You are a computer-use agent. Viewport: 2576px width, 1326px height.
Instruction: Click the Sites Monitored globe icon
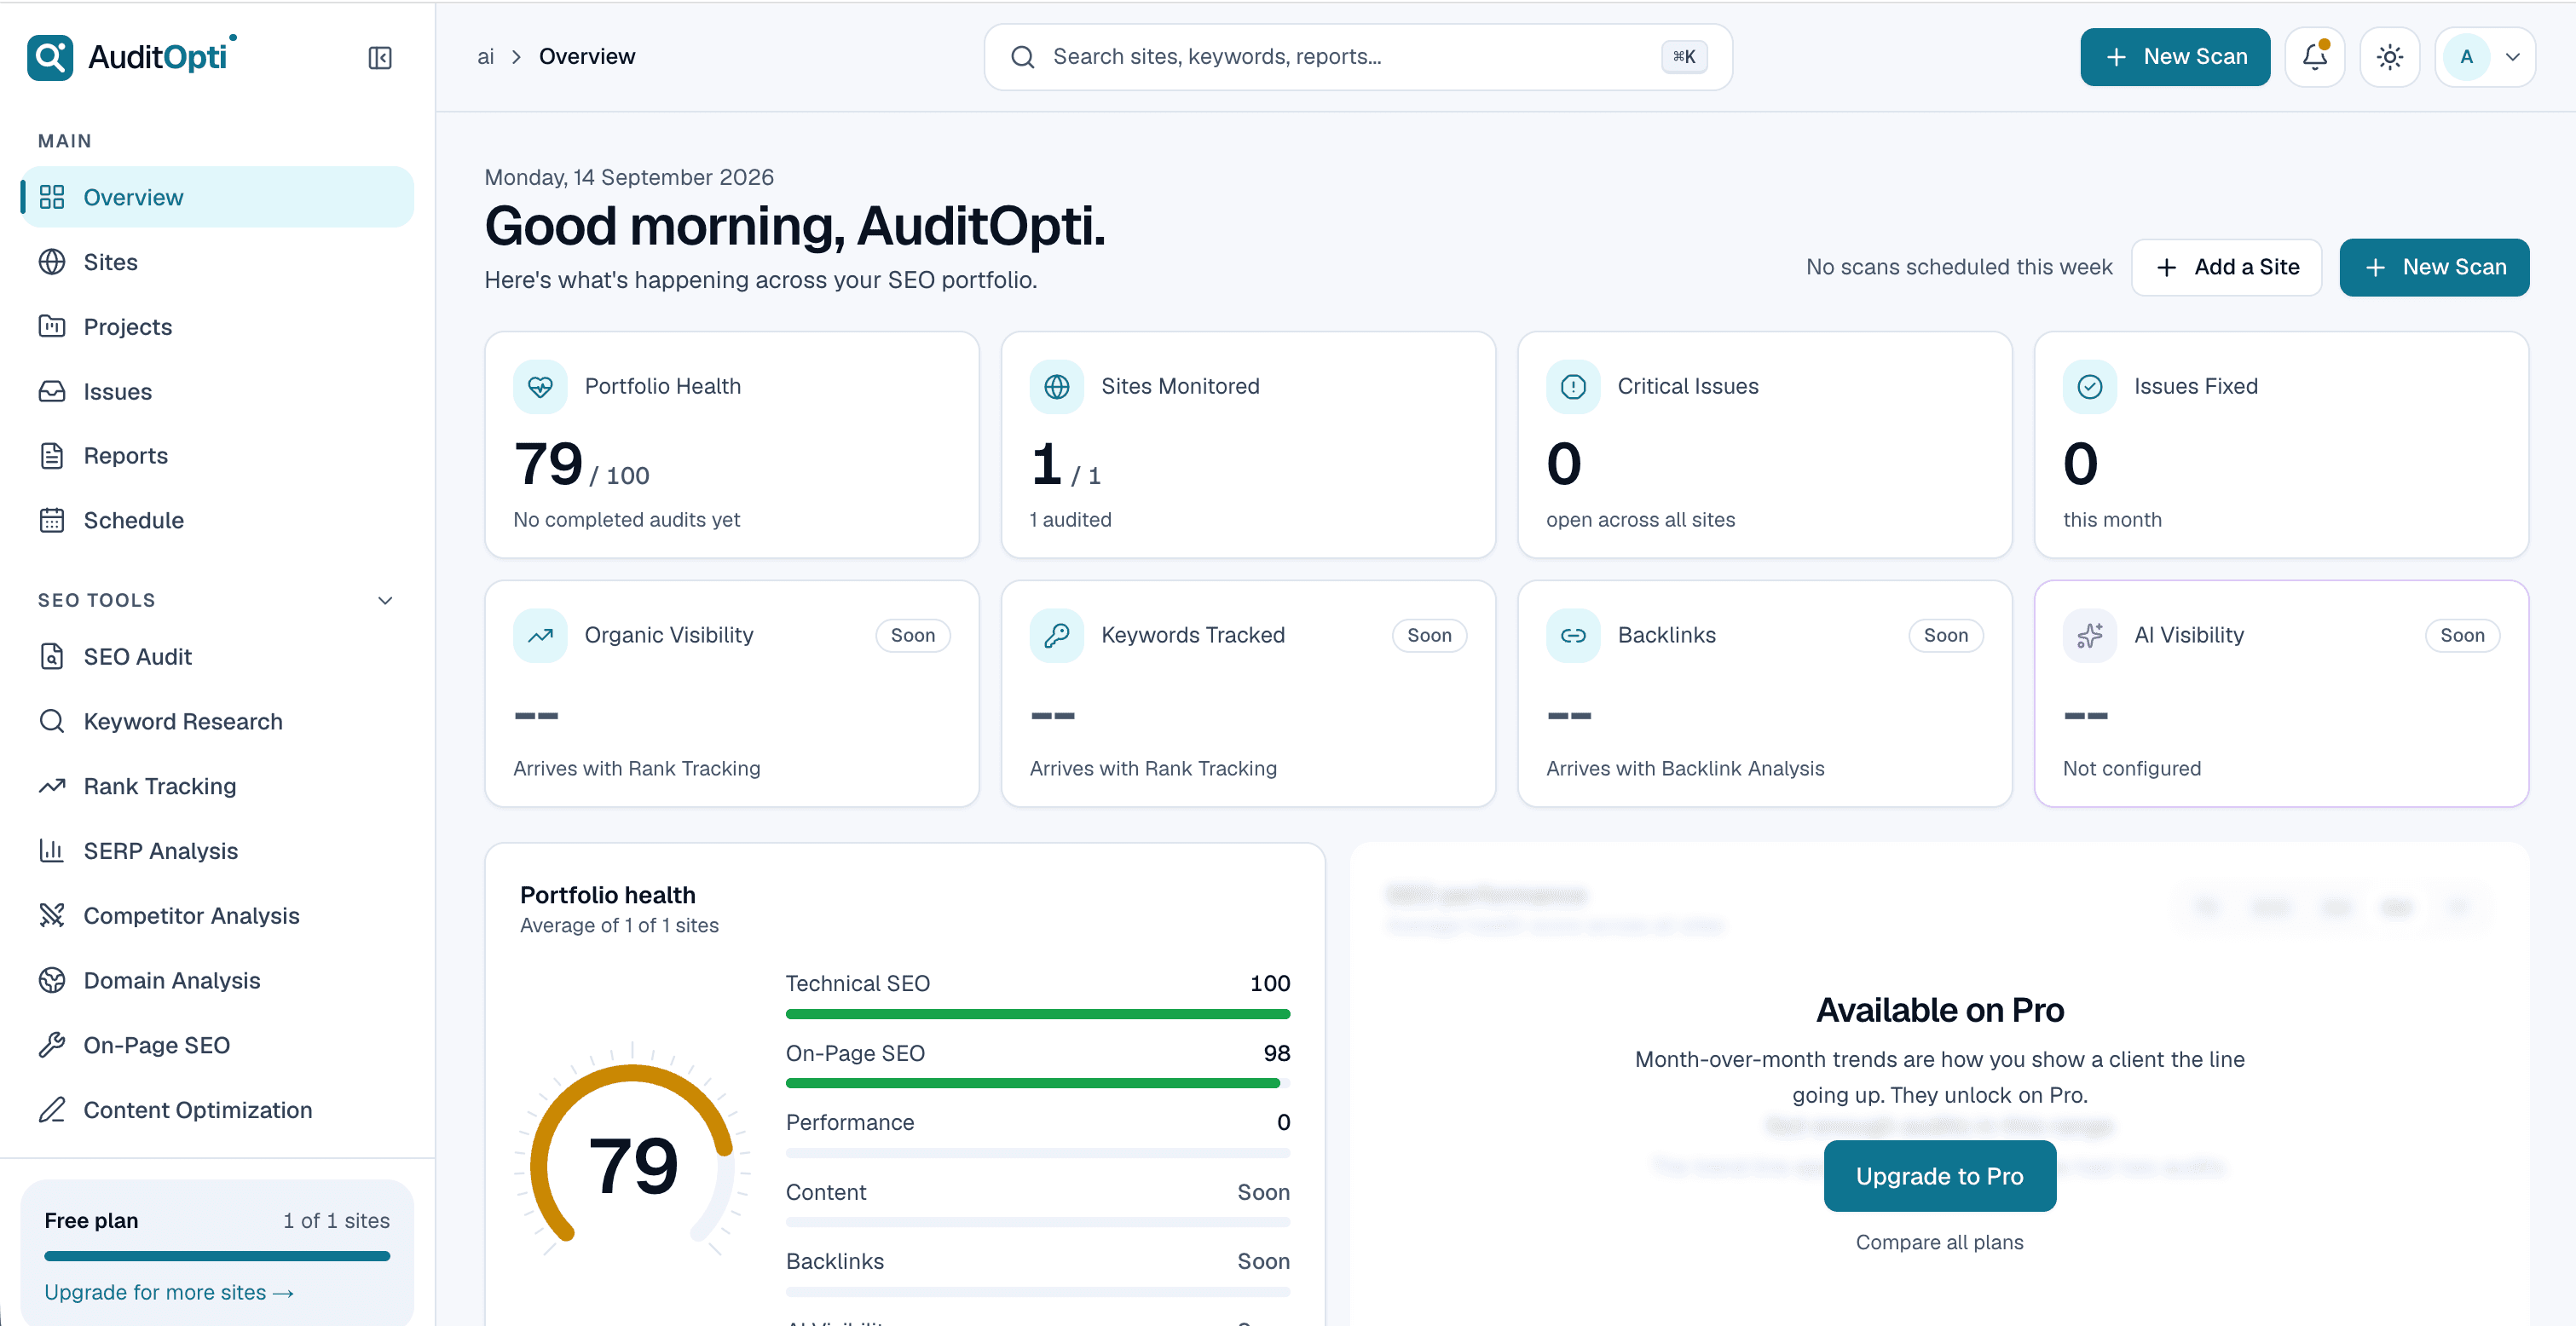pos(1057,387)
